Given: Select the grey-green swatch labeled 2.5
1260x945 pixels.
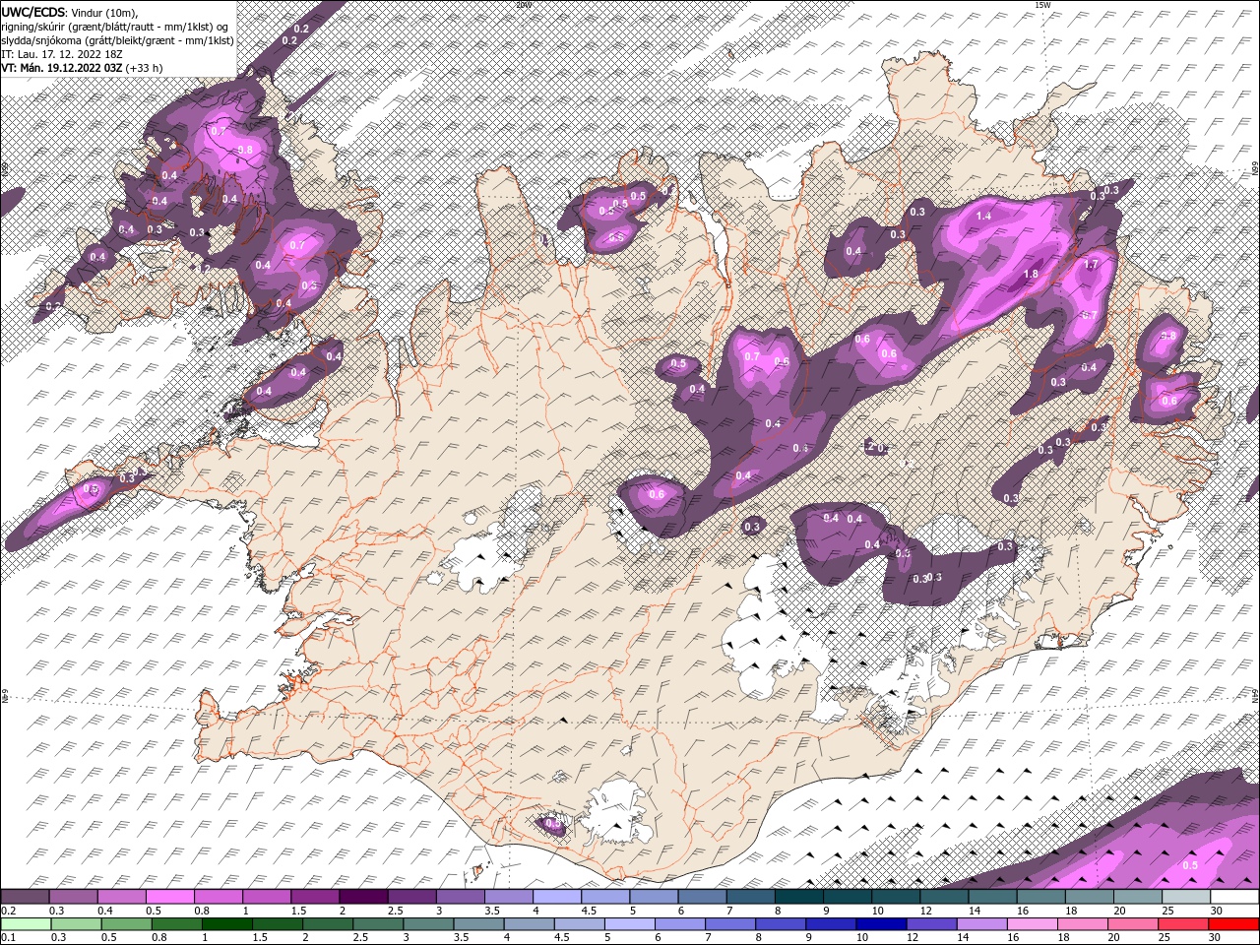Looking at the screenshot, I should pyautogui.click(x=376, y=924).
